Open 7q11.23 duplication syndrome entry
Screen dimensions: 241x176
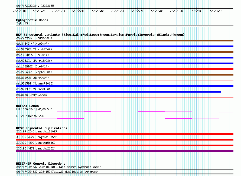pyautogui.click(x=57, y=172)
